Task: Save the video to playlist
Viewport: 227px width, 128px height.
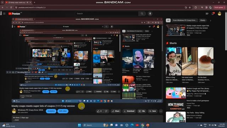Action: click(x=153, y=111)
